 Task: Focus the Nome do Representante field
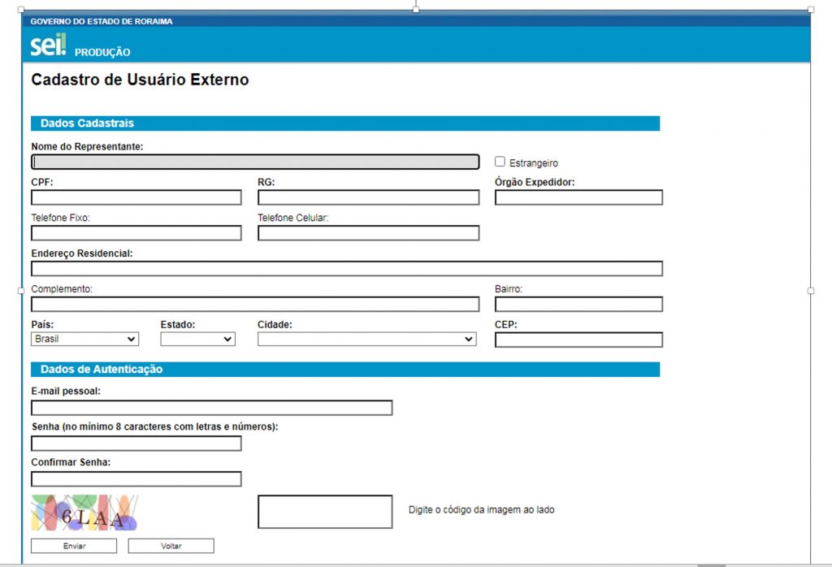255,162
